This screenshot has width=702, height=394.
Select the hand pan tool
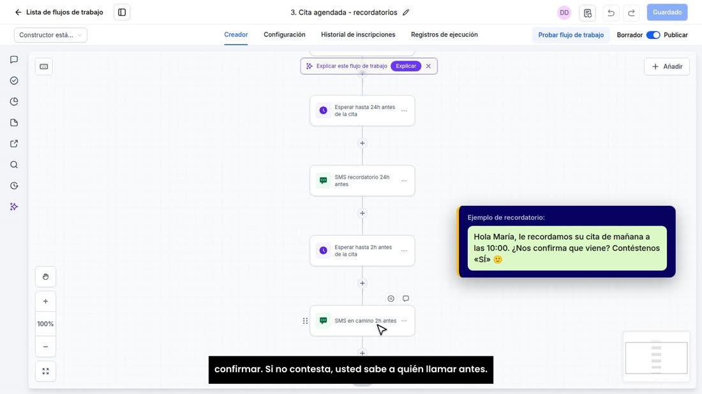(x=46, y=277)
